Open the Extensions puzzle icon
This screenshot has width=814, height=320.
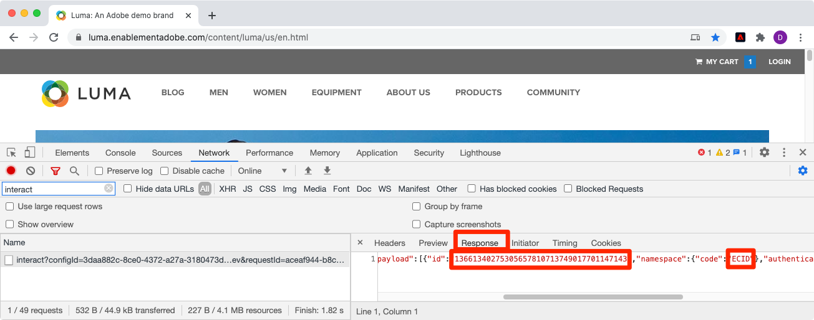(x=760, y=37)
